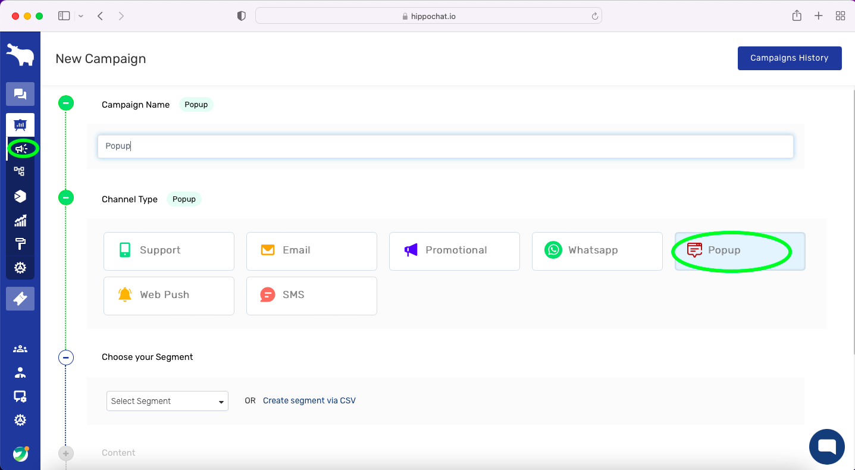Open the Select Segment dropdown

click(167, 401)
